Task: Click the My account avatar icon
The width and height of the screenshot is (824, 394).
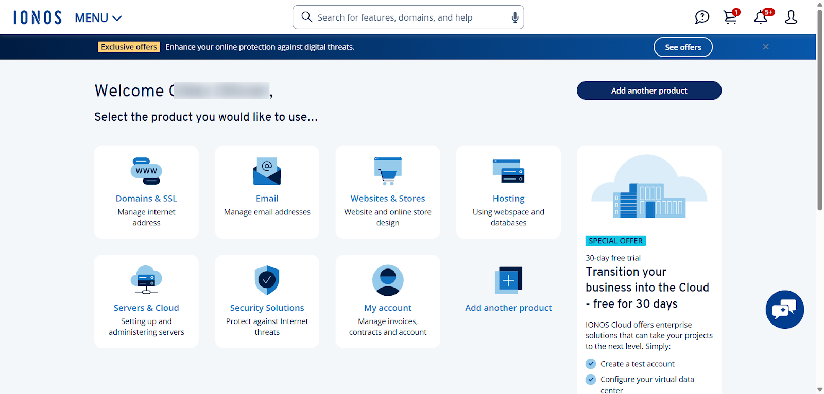Action: pyautogui.click(x=388, y=280)
